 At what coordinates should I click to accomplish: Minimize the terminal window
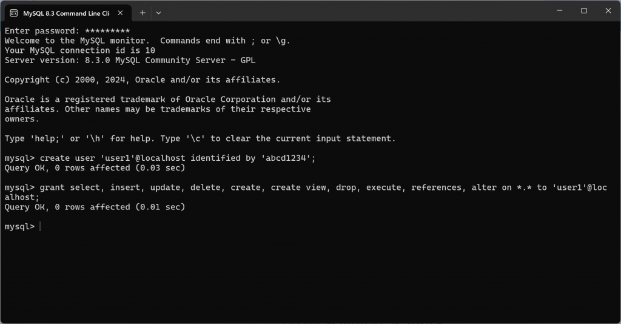tap(560, 11)
